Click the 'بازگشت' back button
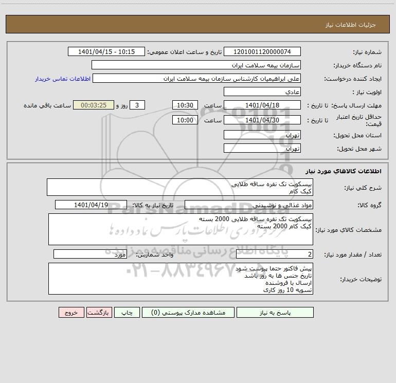This screenshot has width=396, height=383. (x=99, y=313)
